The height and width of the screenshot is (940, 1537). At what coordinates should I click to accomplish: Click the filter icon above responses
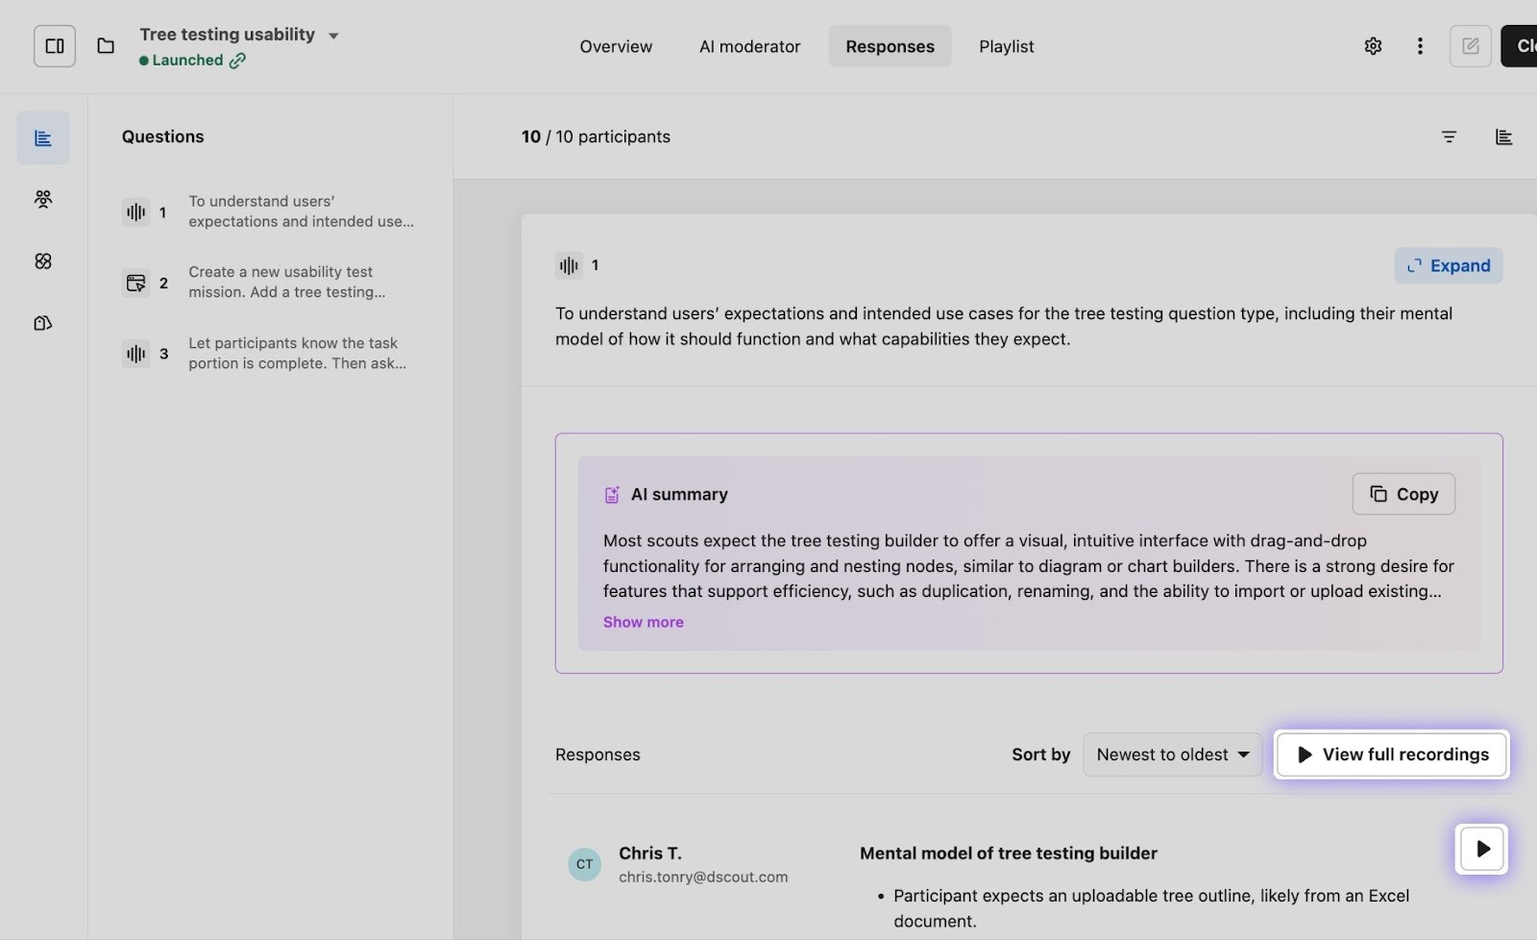tap(1449, 137)
